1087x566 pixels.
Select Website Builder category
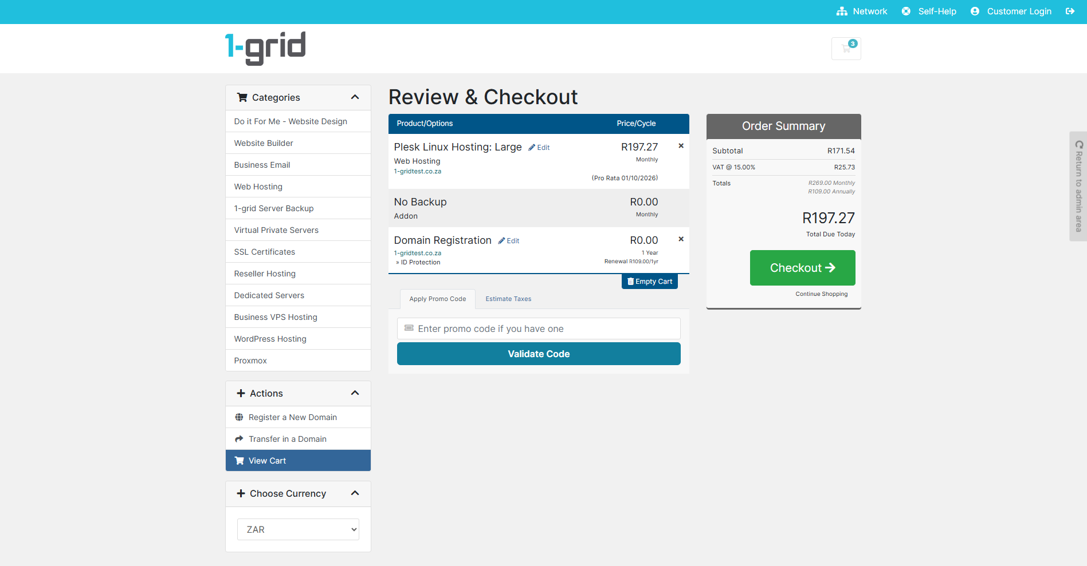pyautogui.click(x=298, y=143)
